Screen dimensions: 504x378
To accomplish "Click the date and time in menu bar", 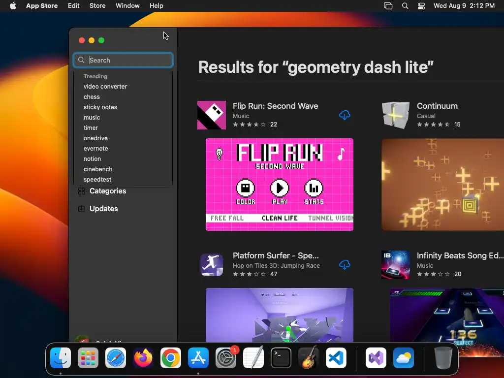I will tap(464, 6).
